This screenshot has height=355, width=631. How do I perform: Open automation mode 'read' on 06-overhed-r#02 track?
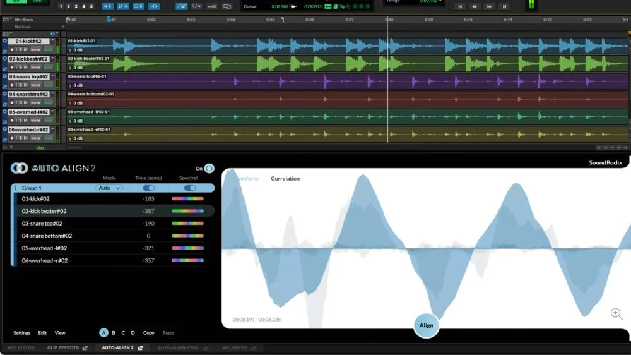[x=49, y=138]
